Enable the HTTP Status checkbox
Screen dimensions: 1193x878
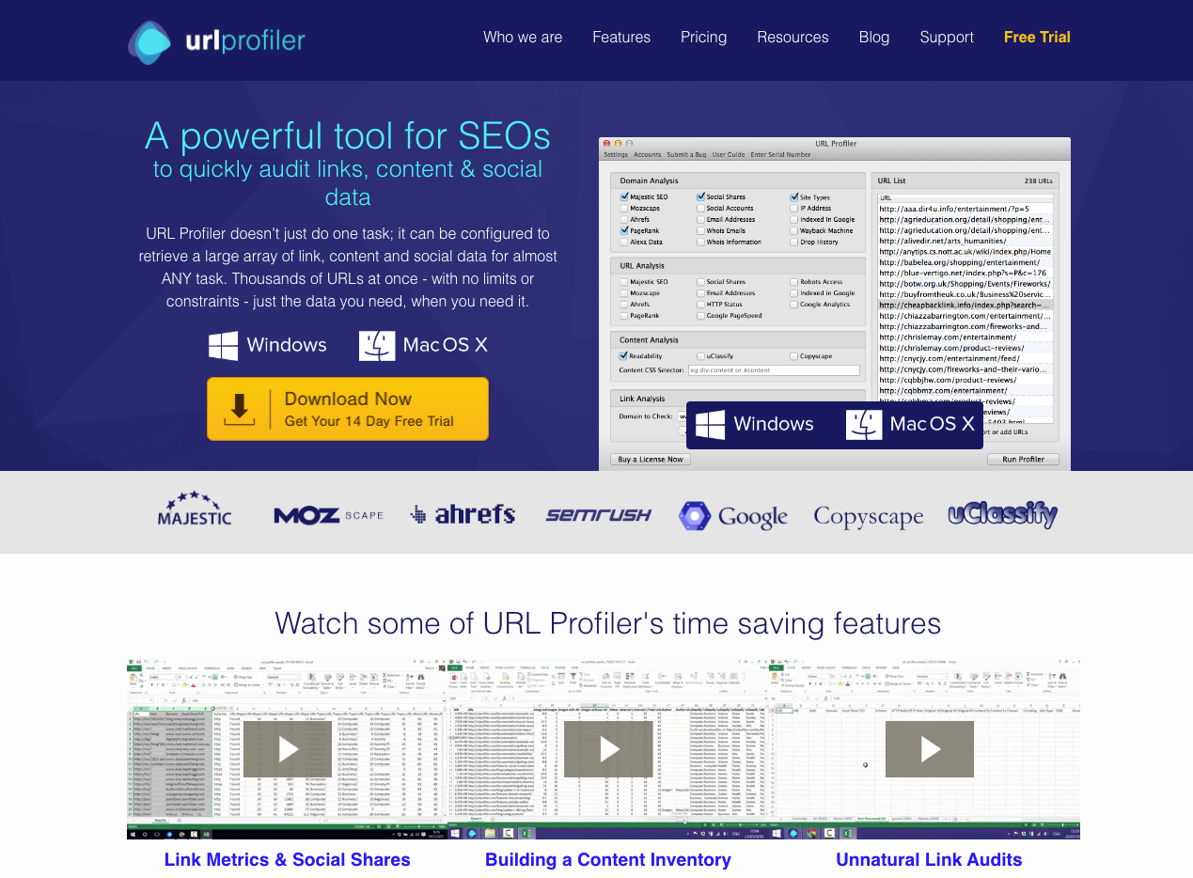point(701,305)
